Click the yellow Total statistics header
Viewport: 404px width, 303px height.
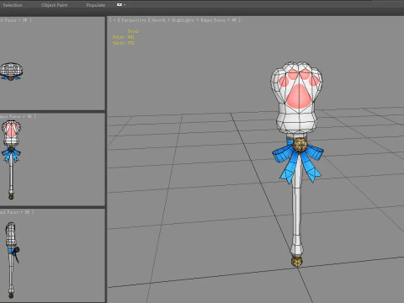(x=133, y=31)
